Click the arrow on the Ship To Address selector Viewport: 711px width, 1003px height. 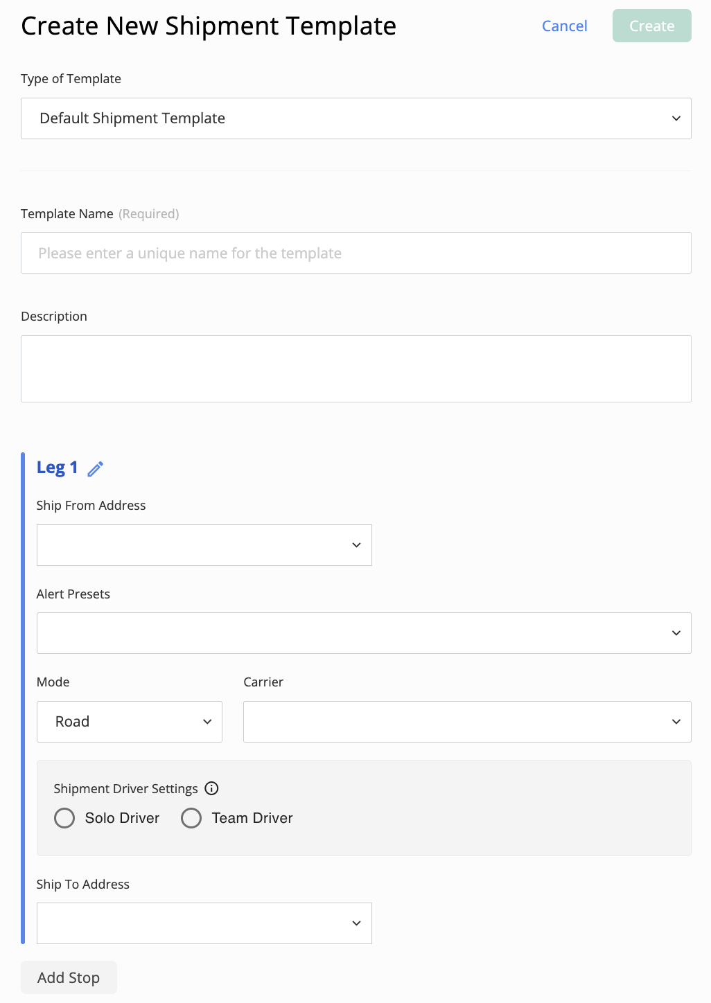coord(356,923)
